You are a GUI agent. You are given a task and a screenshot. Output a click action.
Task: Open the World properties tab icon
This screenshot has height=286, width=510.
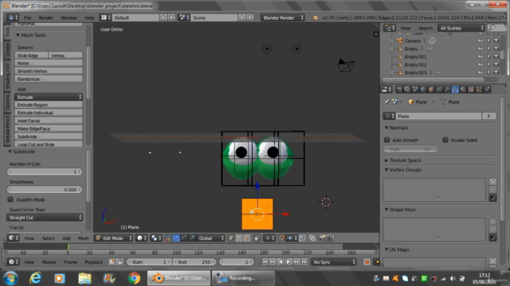click(423, 89)
